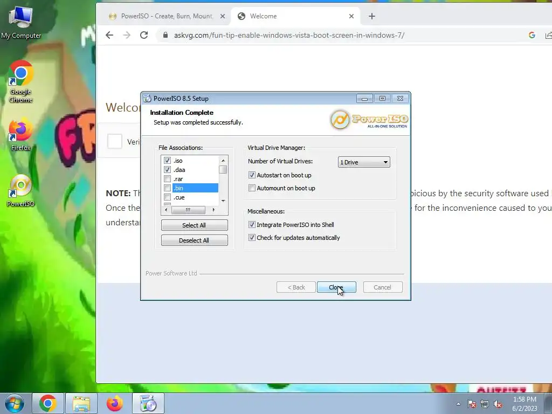Open network status tray icon
This screenshot has height=414, width=552.
coord(485,404)
